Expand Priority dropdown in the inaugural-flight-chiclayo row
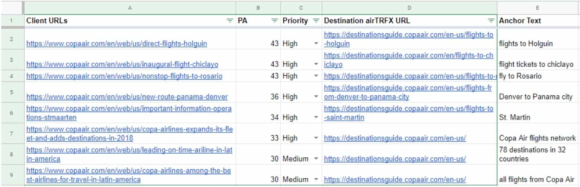 click(316, 64)
